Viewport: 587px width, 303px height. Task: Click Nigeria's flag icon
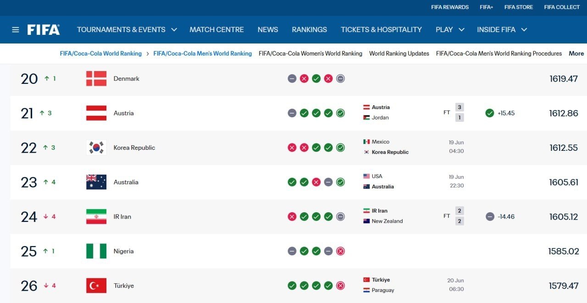coord(96,251)
